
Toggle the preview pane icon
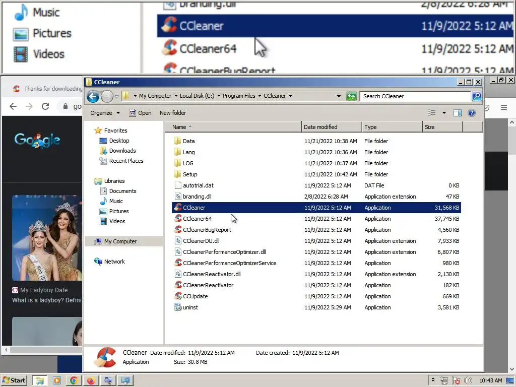[457, 113]
